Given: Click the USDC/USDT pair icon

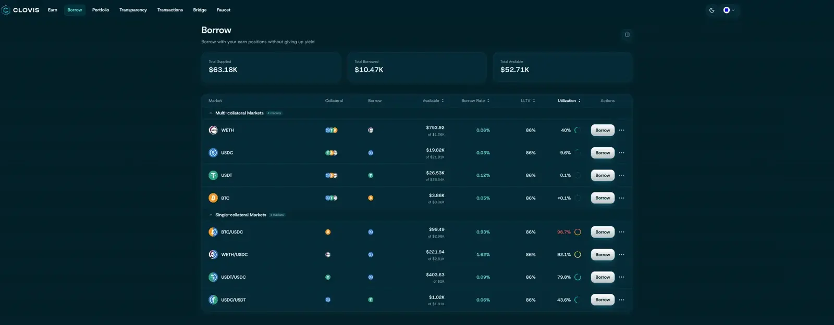Looking at the screenshot, I should click(213, 300).
